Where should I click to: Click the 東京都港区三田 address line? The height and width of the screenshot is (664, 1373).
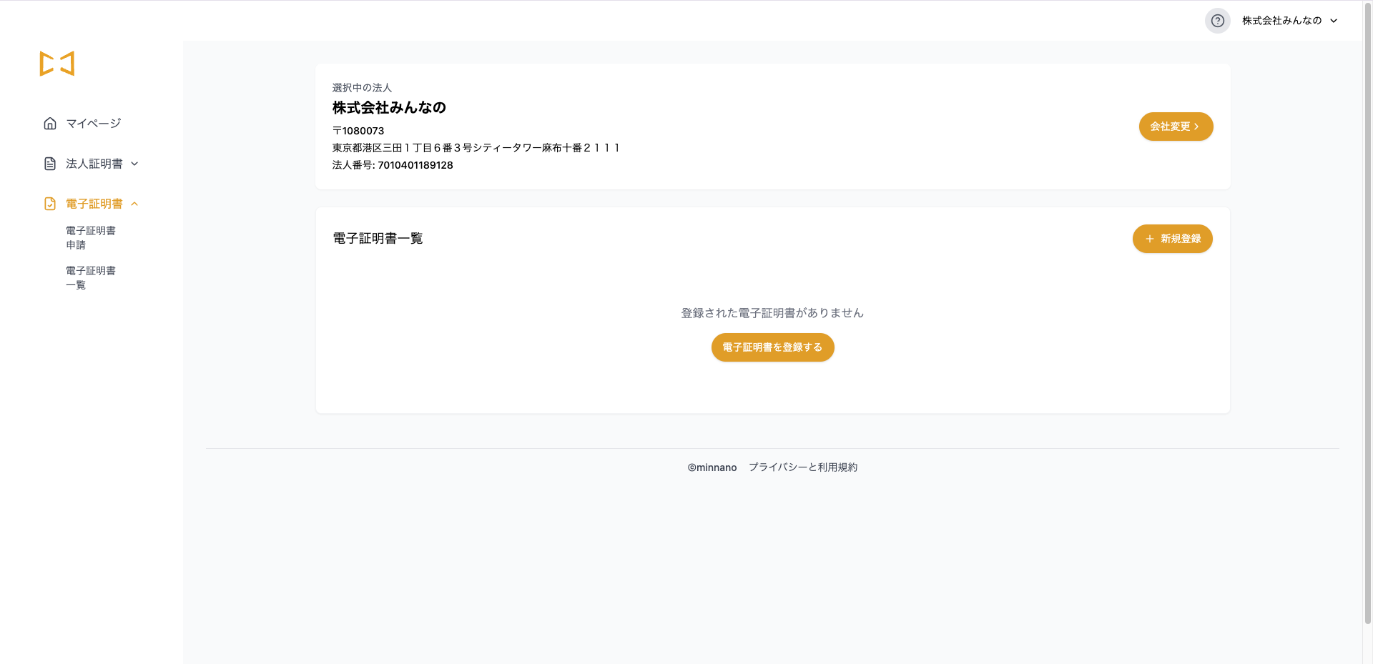(x=476, y=148)
